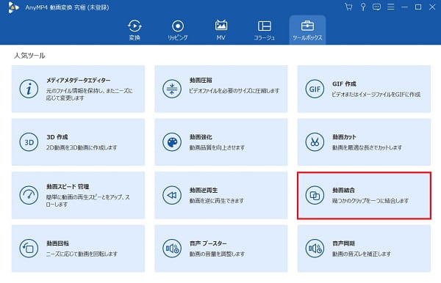The height and width of the screenshot is (283, 441).
Task: Open the 動画圧縮 tool card
Action: [221, 89]
